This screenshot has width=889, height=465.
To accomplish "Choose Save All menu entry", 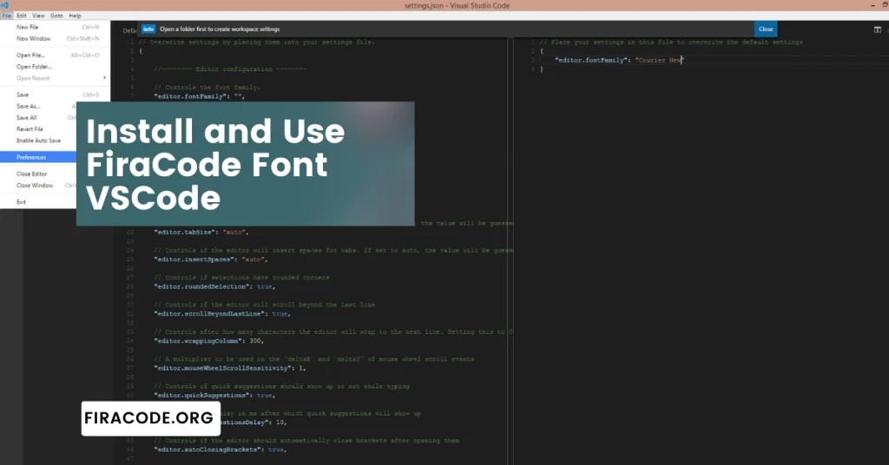I will click(38, 118).
